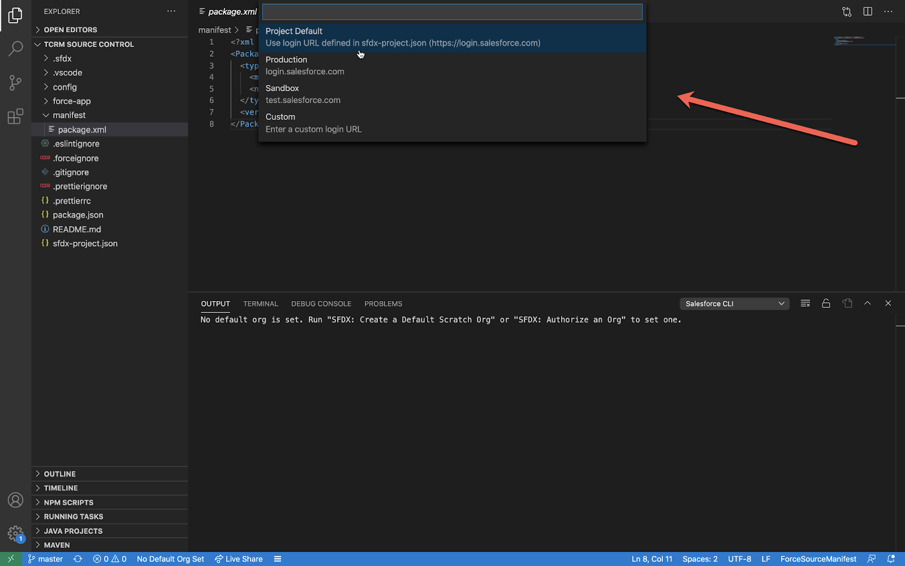
Task: Maximize the panel size with chevron
Action: coord(867,303)
